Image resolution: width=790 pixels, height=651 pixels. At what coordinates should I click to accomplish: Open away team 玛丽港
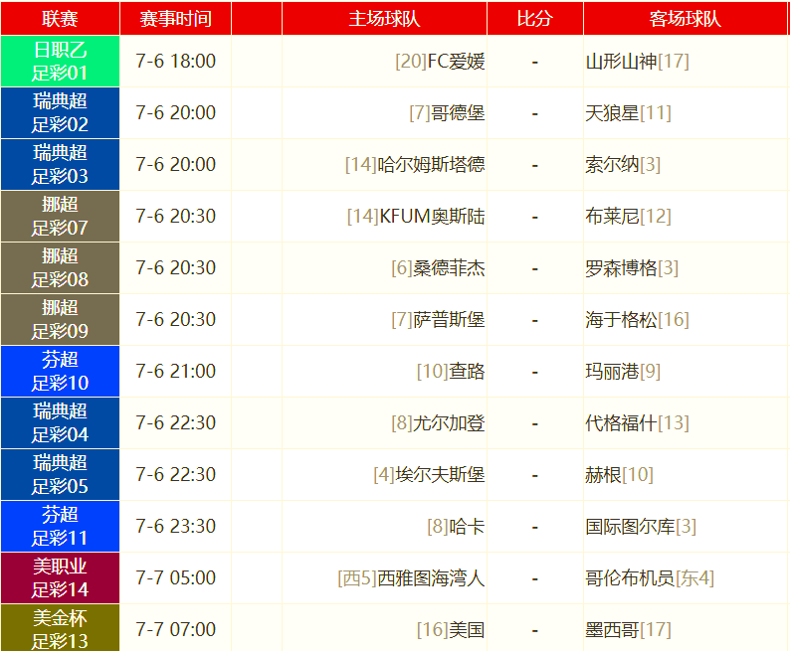612,372
